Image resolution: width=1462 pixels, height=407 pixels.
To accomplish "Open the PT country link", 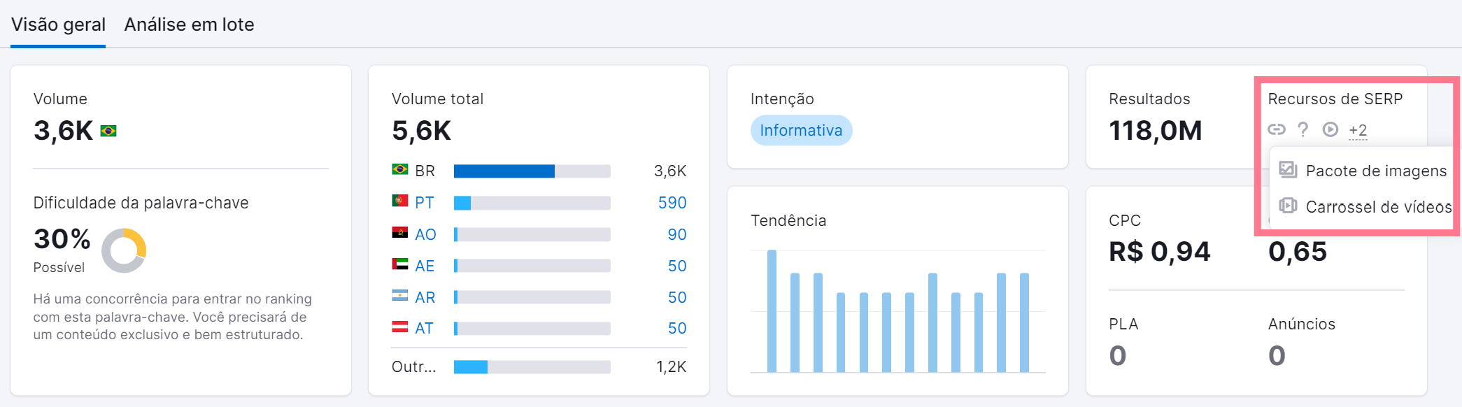I will (x=425, y=203).
